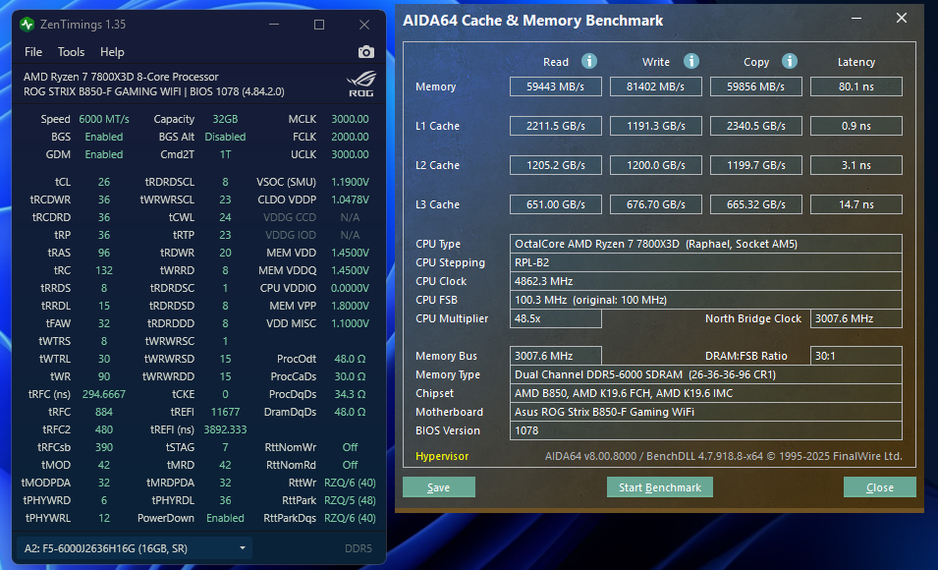Click the Memory Write value 81402 MB/s

(656, 86)
